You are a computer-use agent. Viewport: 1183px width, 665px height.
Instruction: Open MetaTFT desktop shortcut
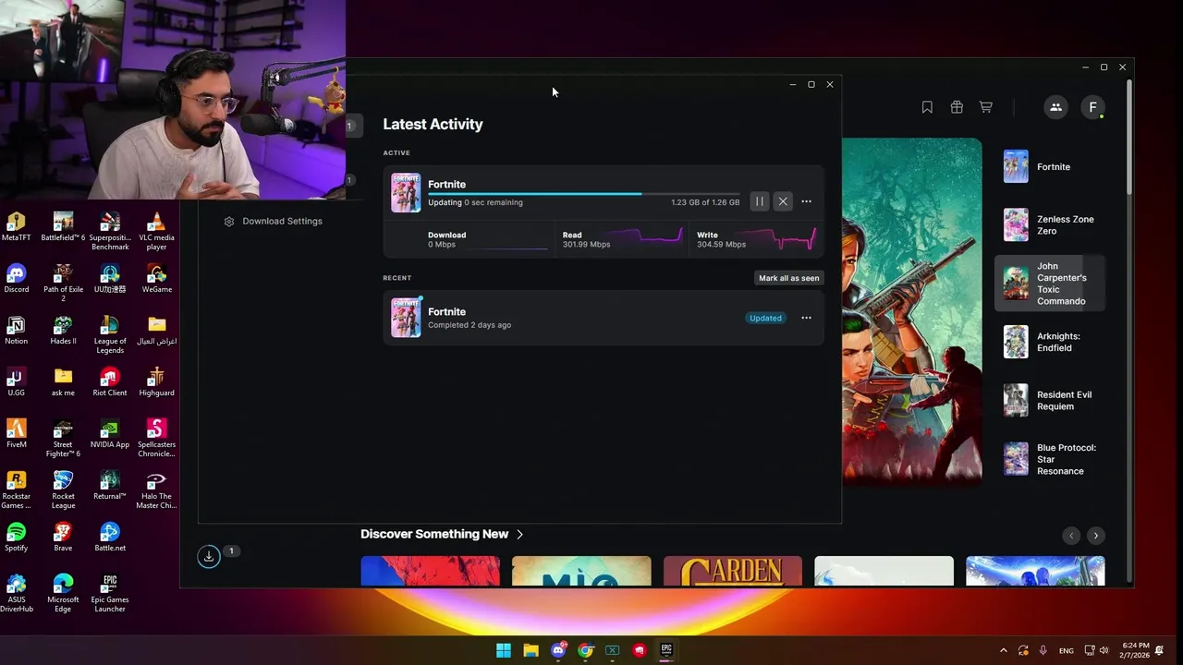coord(16,226)
